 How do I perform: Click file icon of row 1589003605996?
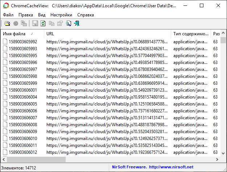[5, 63]
